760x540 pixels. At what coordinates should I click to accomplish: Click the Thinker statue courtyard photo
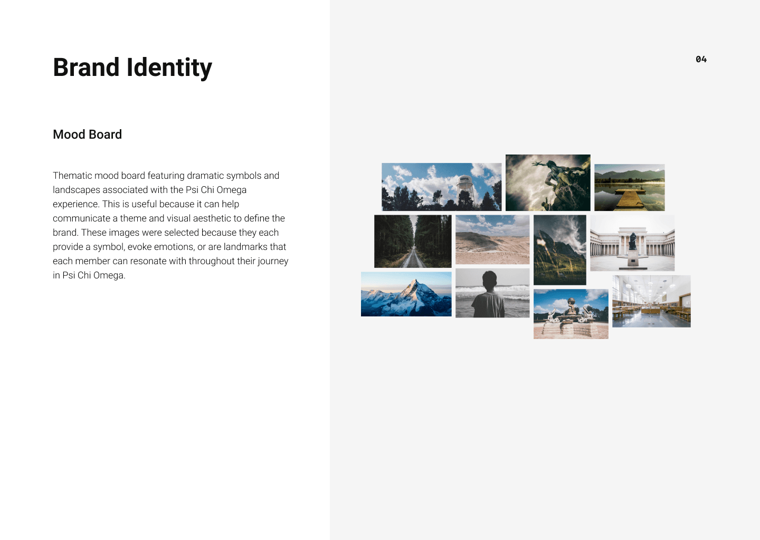coord(632,243)
